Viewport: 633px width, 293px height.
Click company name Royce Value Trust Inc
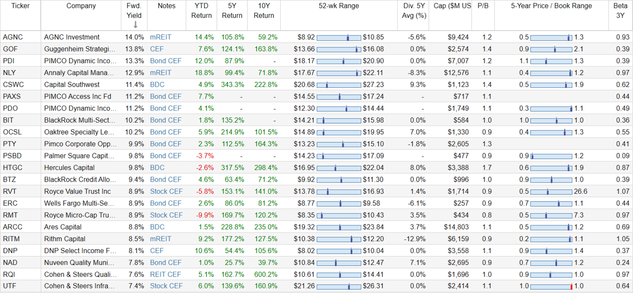pos(78,191)
